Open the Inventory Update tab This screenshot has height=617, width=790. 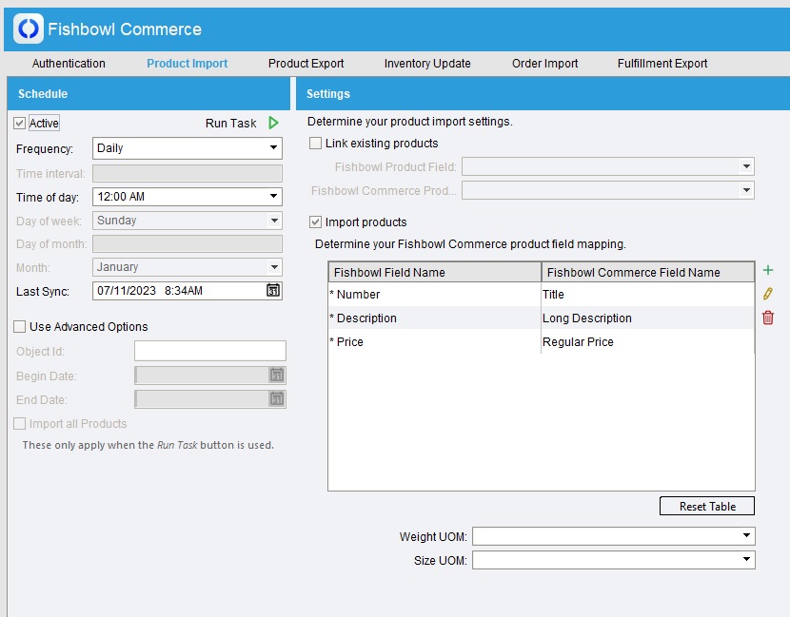(x=427, y=64)
